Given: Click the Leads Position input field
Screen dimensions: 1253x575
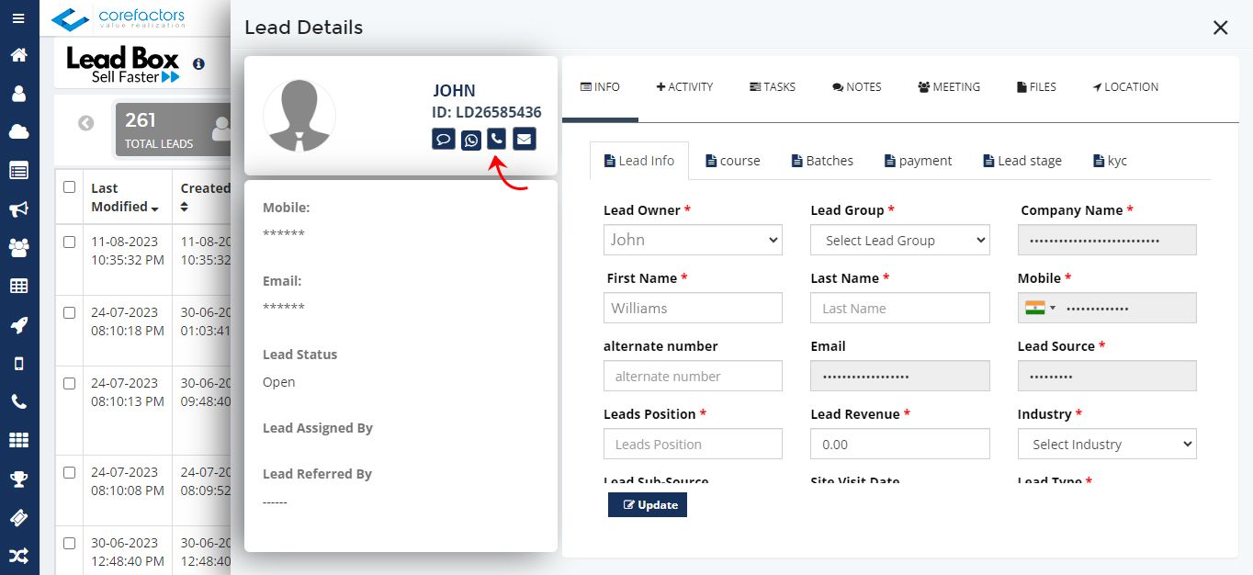Looking at the screenshot, I should pos(693,444).
